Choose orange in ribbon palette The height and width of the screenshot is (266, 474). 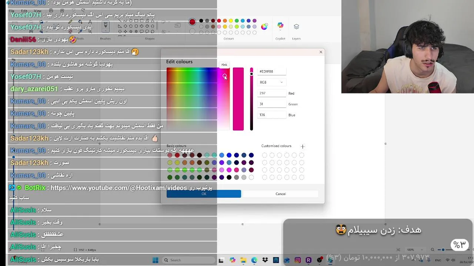(225, 21)
